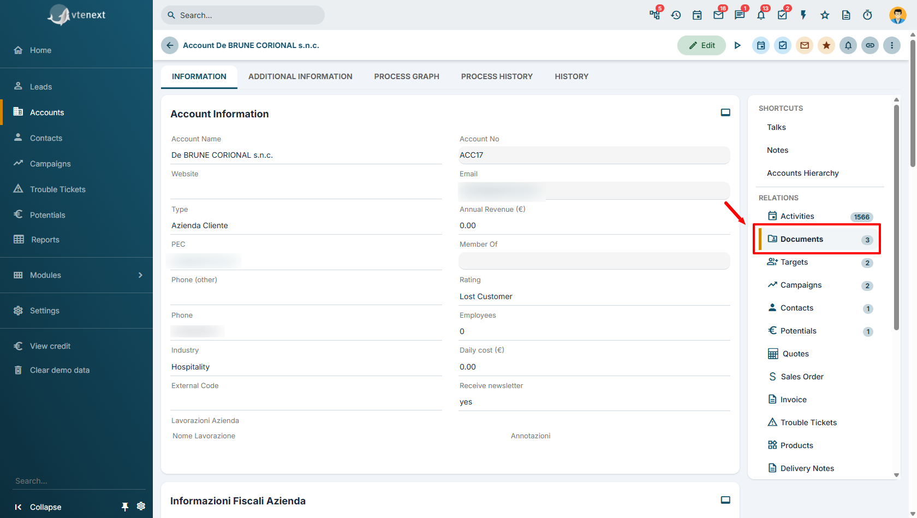Expand the Modules submenu chevron
The width and height of the screenshot is (917, 518).
140,275
